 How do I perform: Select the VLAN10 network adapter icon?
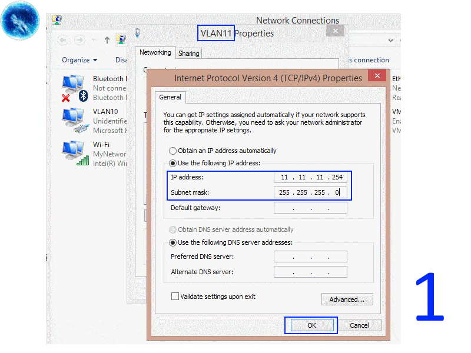(x=73, y=118)
